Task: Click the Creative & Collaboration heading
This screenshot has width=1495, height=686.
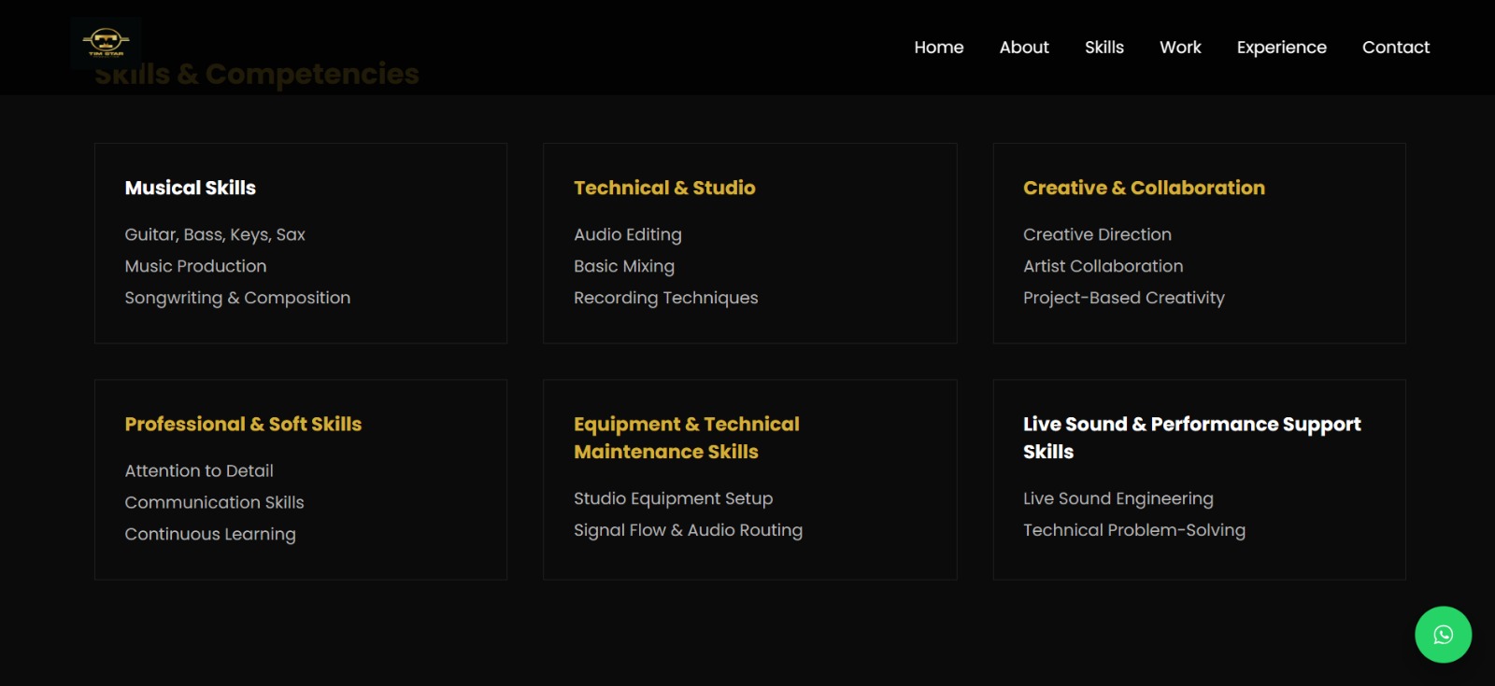Action: [x=1144, y=188]
